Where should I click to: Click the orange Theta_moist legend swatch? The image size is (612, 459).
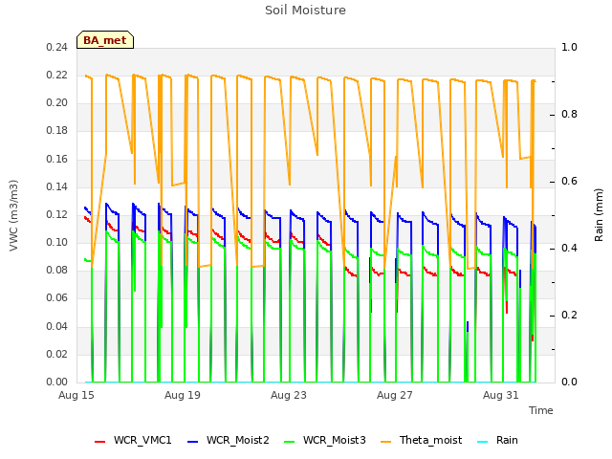coord(385,442)
